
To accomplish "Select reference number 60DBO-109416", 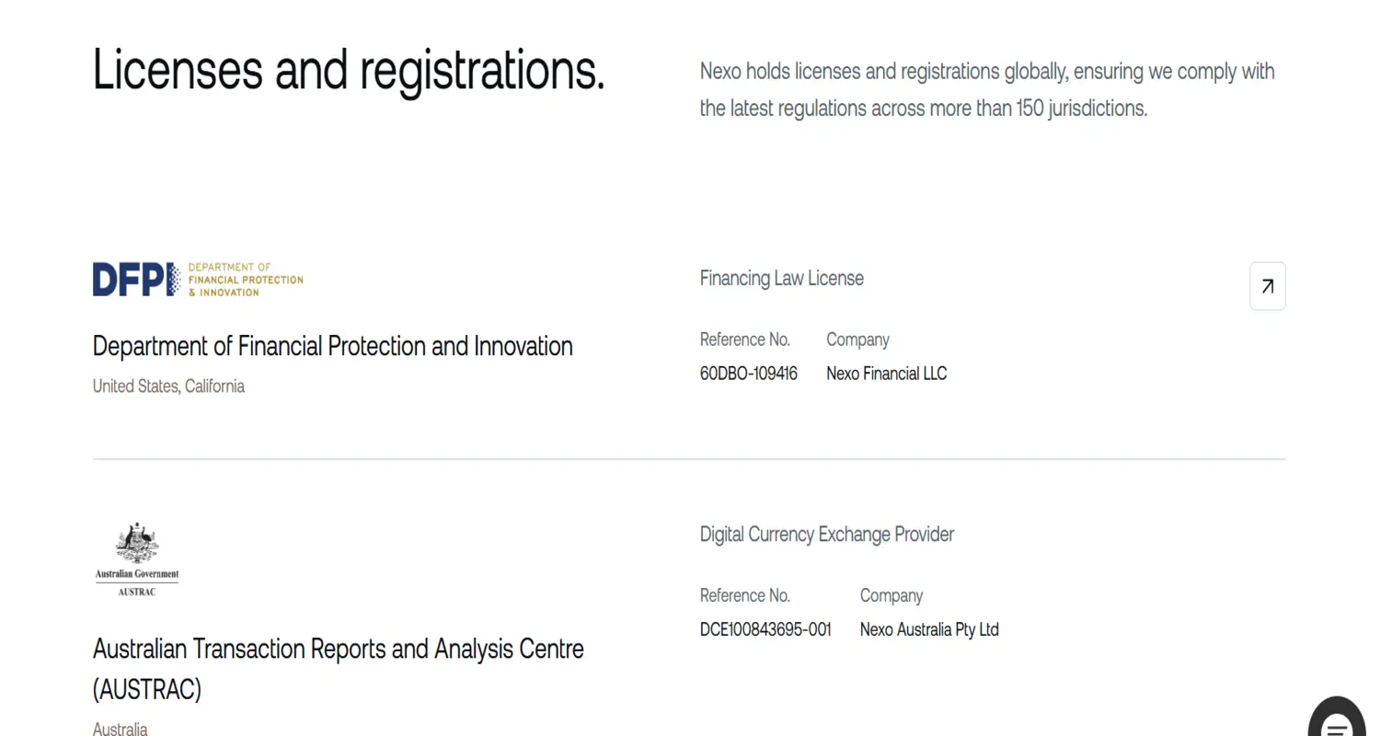I will (x=748, y=374).
